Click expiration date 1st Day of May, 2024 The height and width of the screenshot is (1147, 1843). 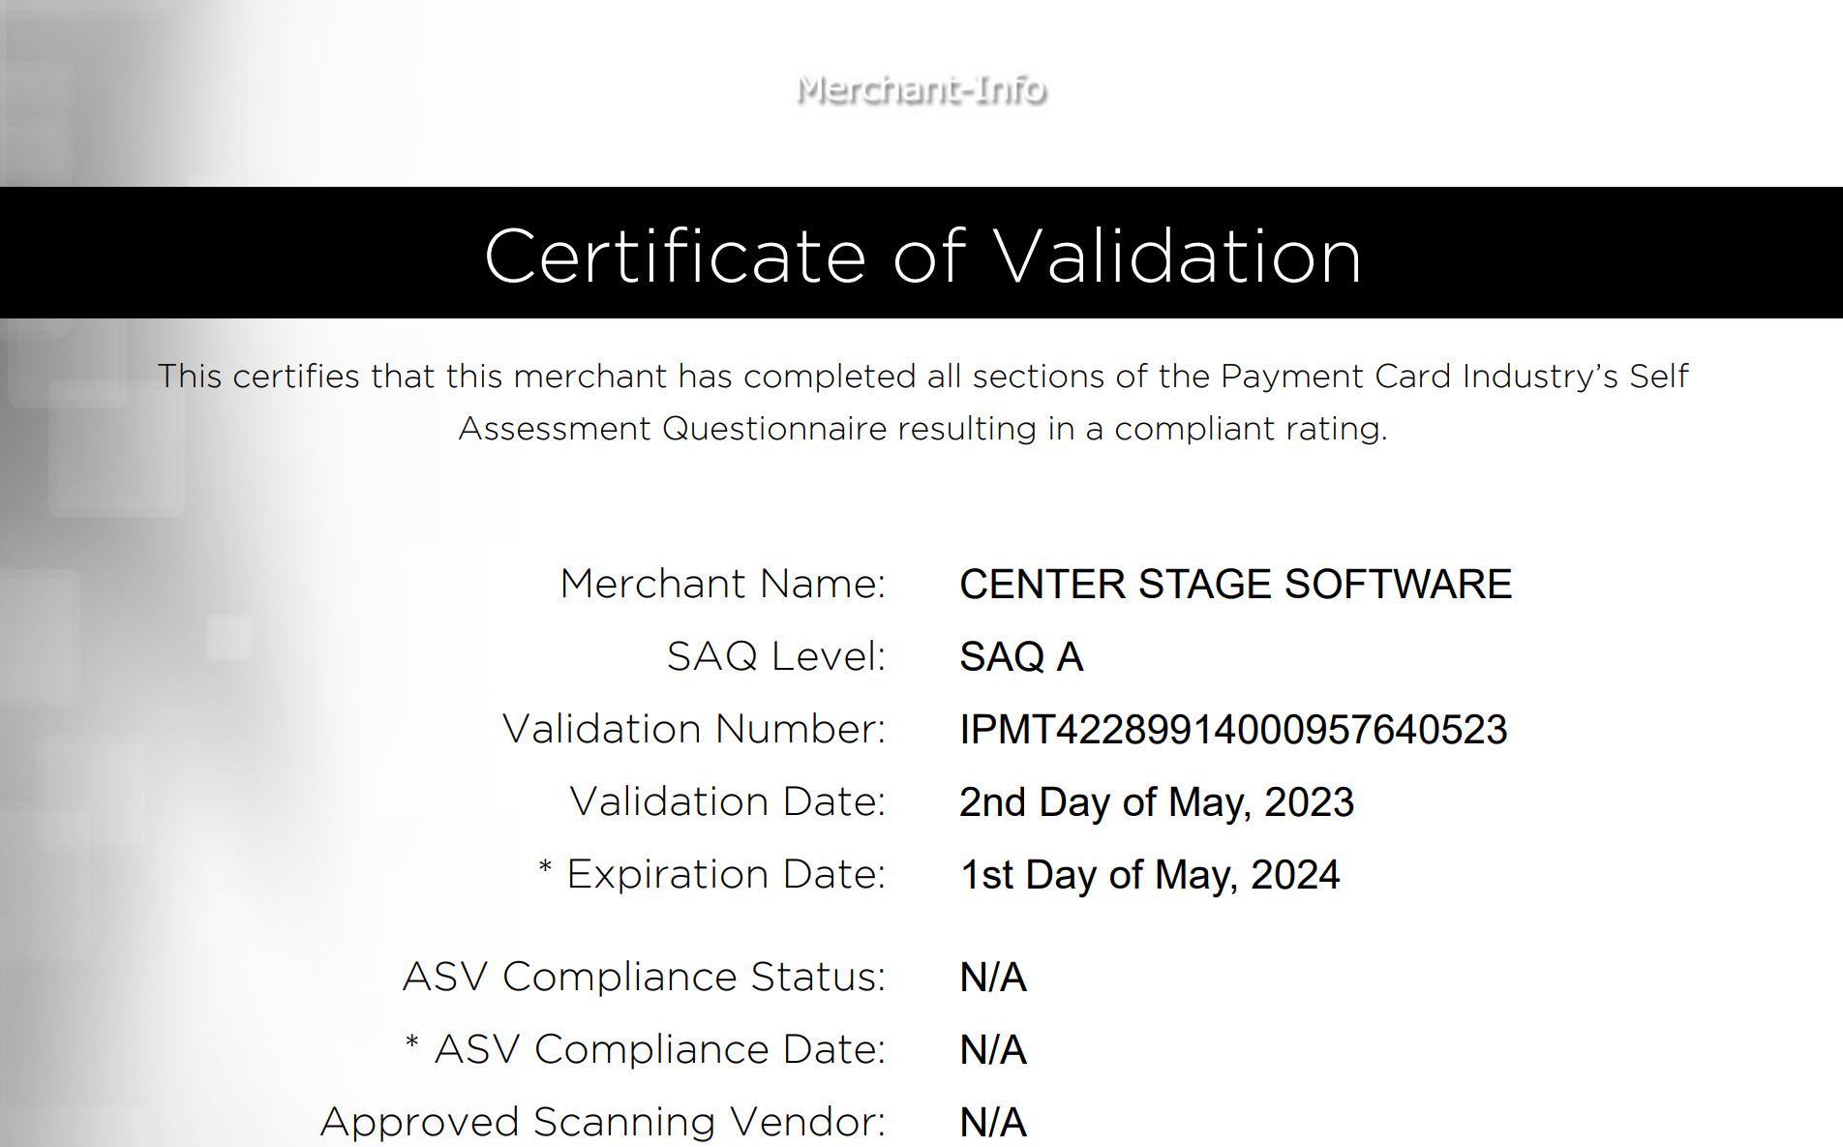pos(1150,875)
